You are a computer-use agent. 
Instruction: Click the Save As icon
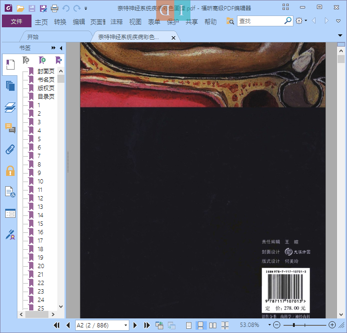pyautogui.click(x=43, y=8)
